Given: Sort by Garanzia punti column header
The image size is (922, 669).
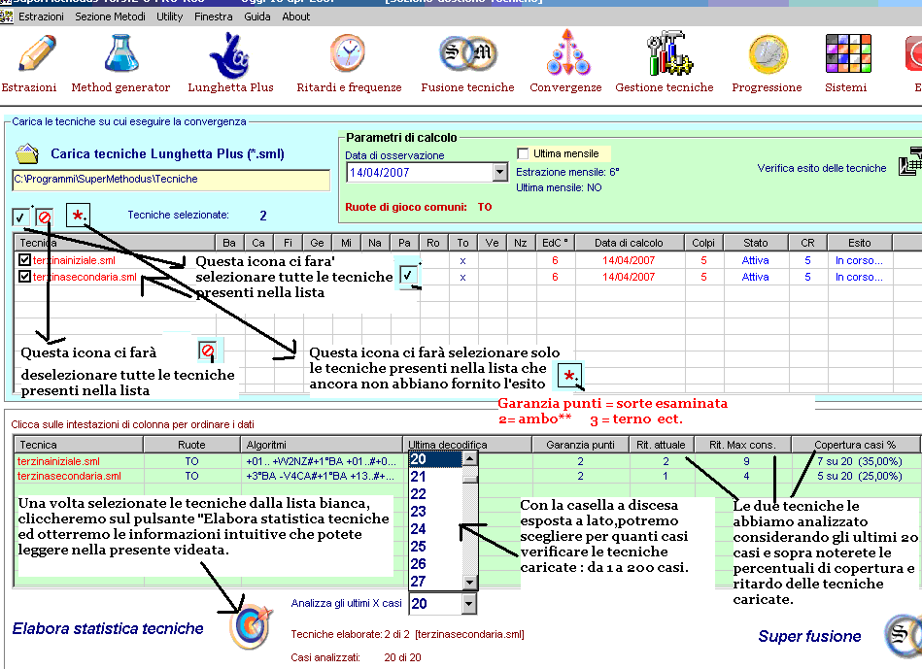Looking at the screenshot, I should [x=580, y=445].
